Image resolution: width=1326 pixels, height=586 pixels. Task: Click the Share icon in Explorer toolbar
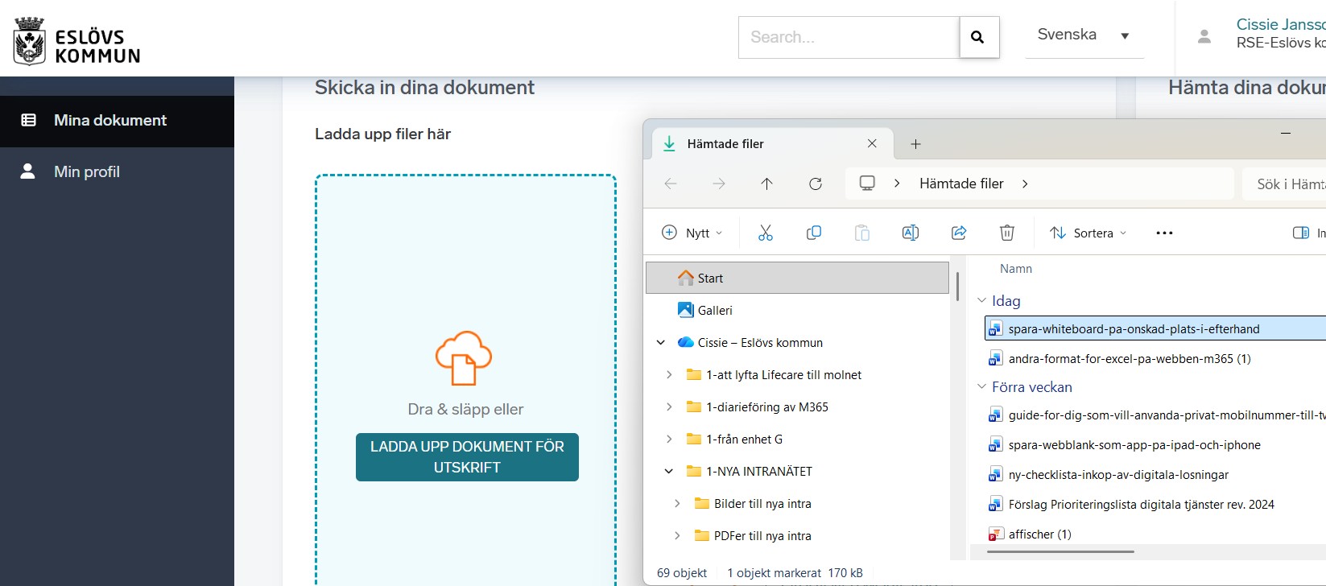pos(958,233)
